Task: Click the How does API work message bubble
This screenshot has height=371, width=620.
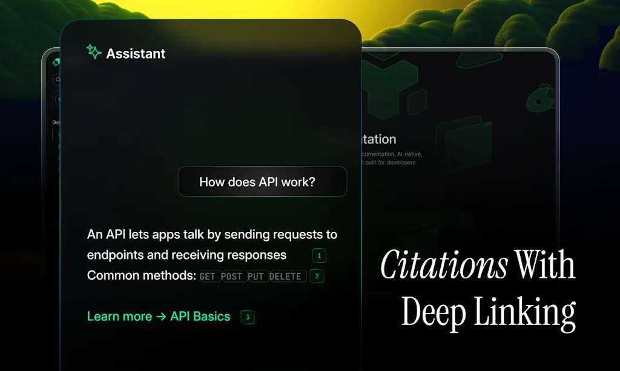Action: pyautogui.click(x=262, y=182)
